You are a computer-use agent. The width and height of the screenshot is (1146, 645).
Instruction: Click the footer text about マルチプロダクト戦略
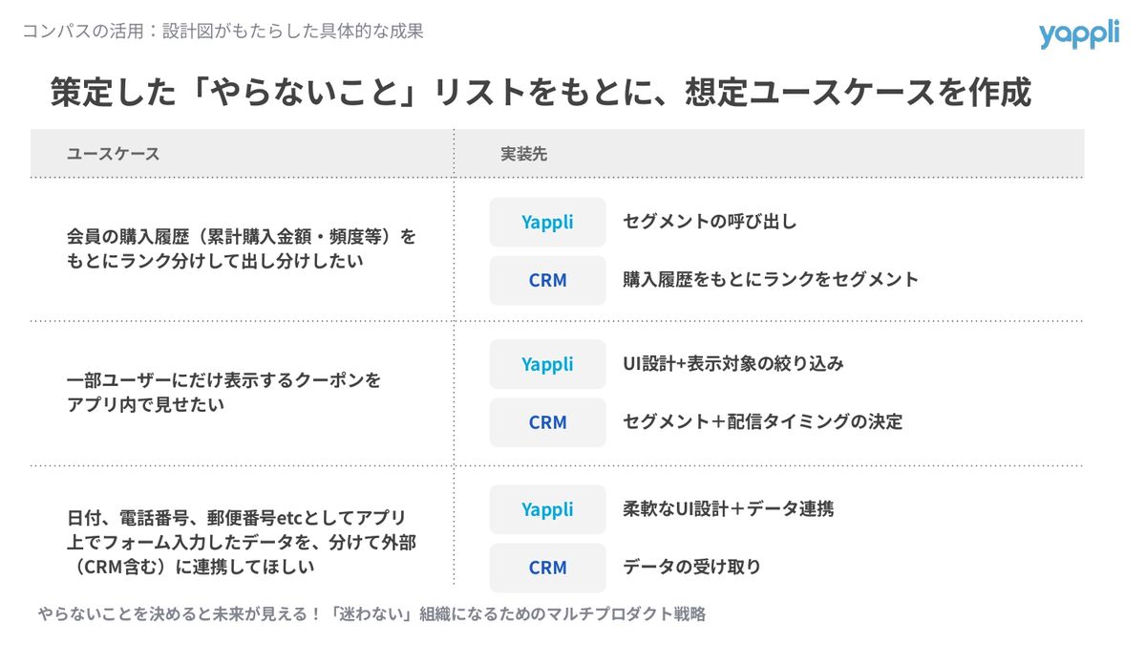(371, 614)
